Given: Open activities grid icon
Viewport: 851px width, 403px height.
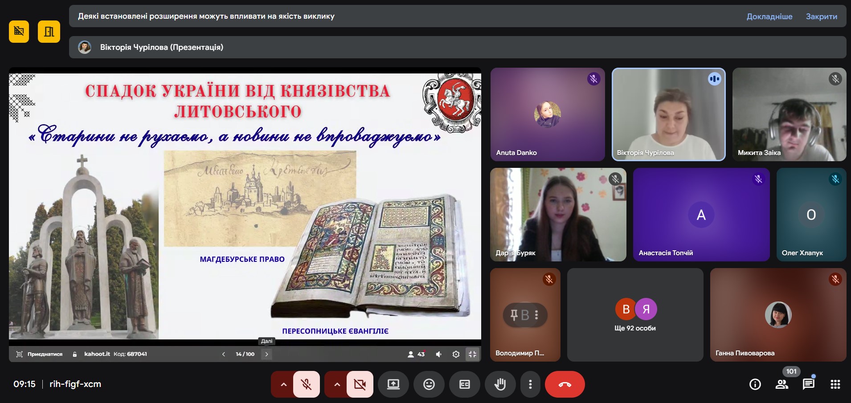Looking at the screenshot, I should click(835, 384).
